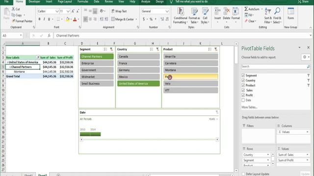
Task: Open Sort & Filter
Action: coord(268,16)
